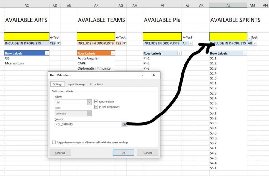Expand the ARTS Row Labels filter dropdown
The width and height of the screenshot is (269, 176).
coord(47,53)
